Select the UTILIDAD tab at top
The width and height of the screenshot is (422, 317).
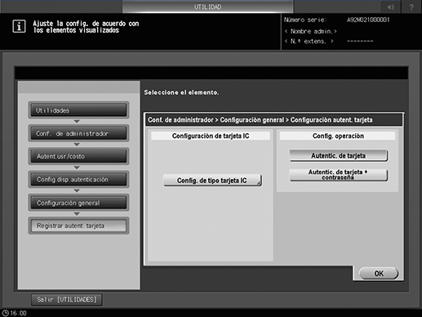click(207, 7)
